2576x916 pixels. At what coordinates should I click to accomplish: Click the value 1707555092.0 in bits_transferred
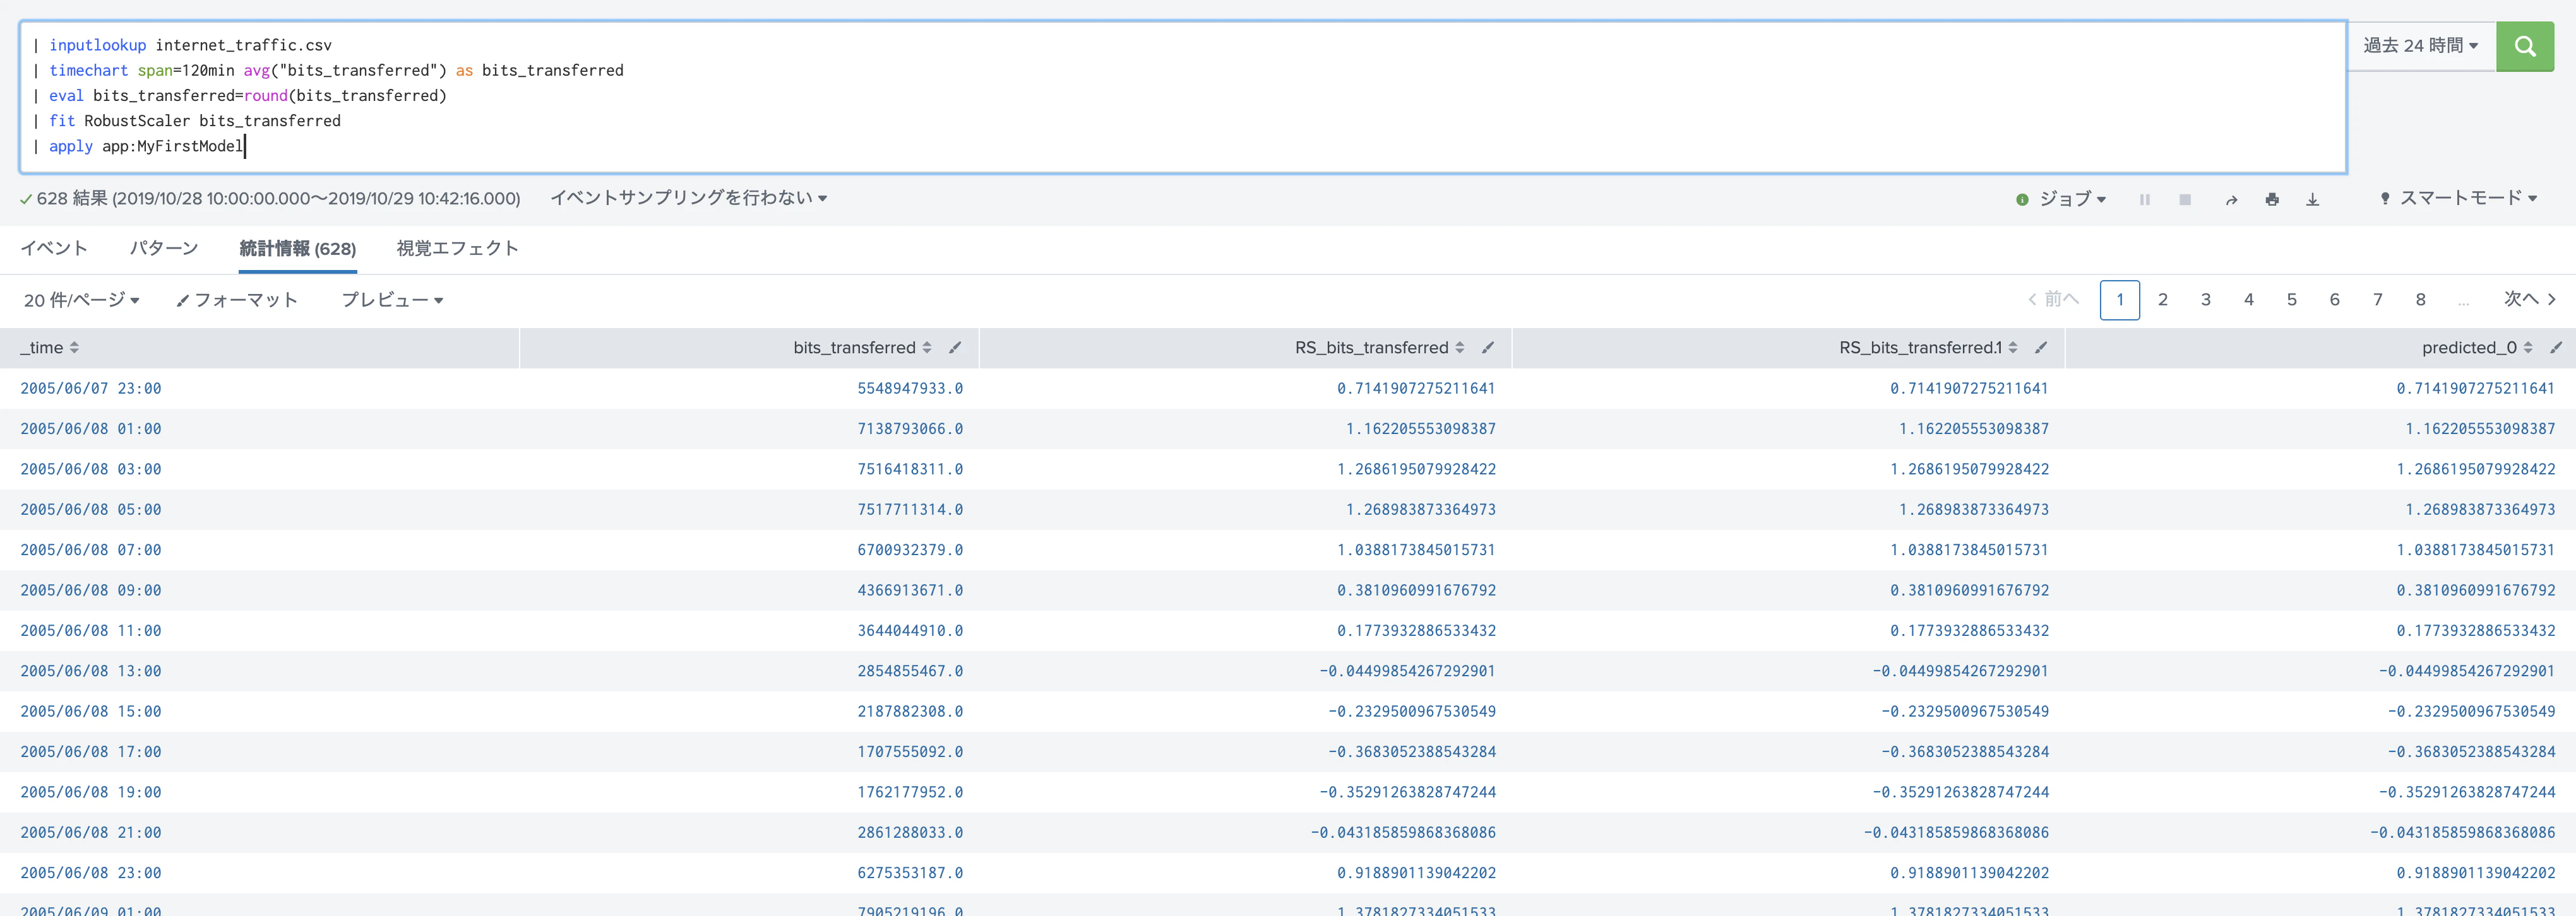(910, 752)
